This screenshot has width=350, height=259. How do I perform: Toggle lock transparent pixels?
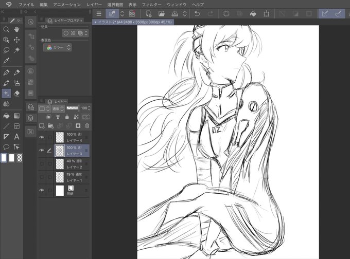76,117
